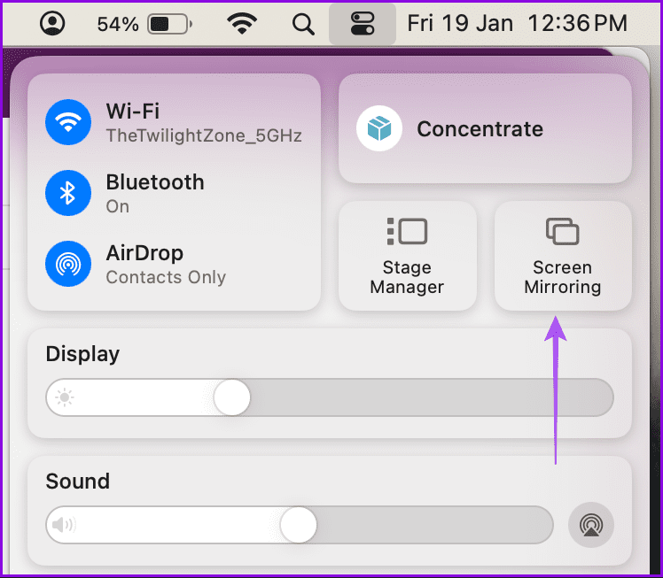This screenshot has height=578, width=663.
Task: Click the Display brightness slider knob
Action: point(231,397)
